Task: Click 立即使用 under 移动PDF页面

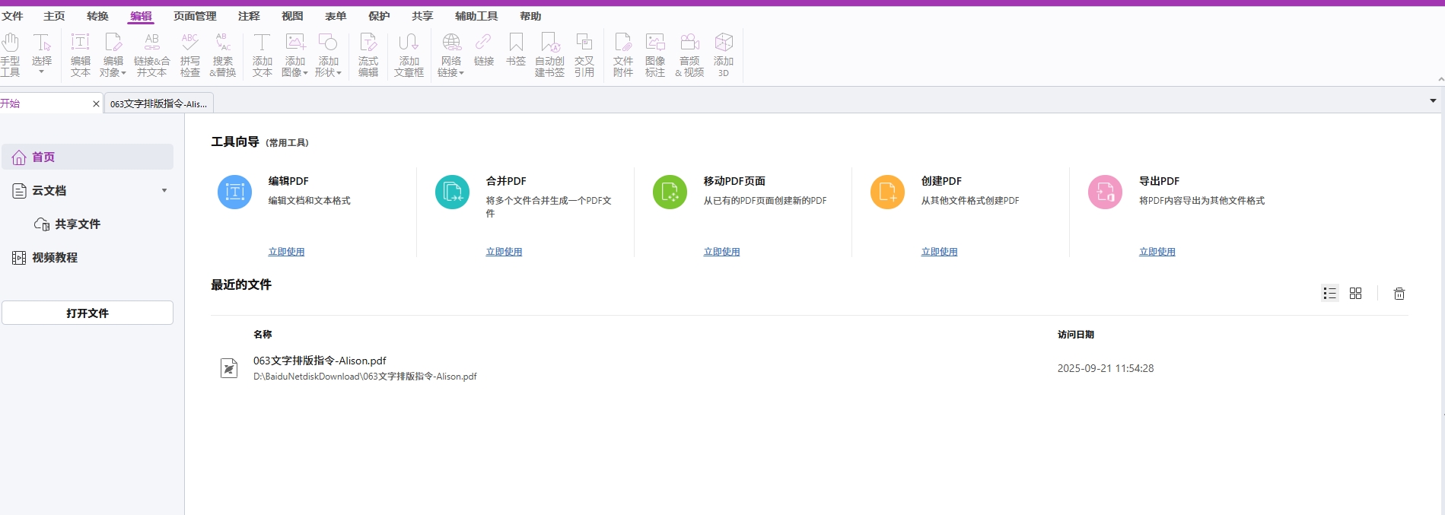Action: point(721,252)
